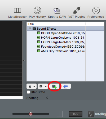The image size is (106, 119).
Task: Collapse the Sound Effects folder
Action: [x=30, y=29]
